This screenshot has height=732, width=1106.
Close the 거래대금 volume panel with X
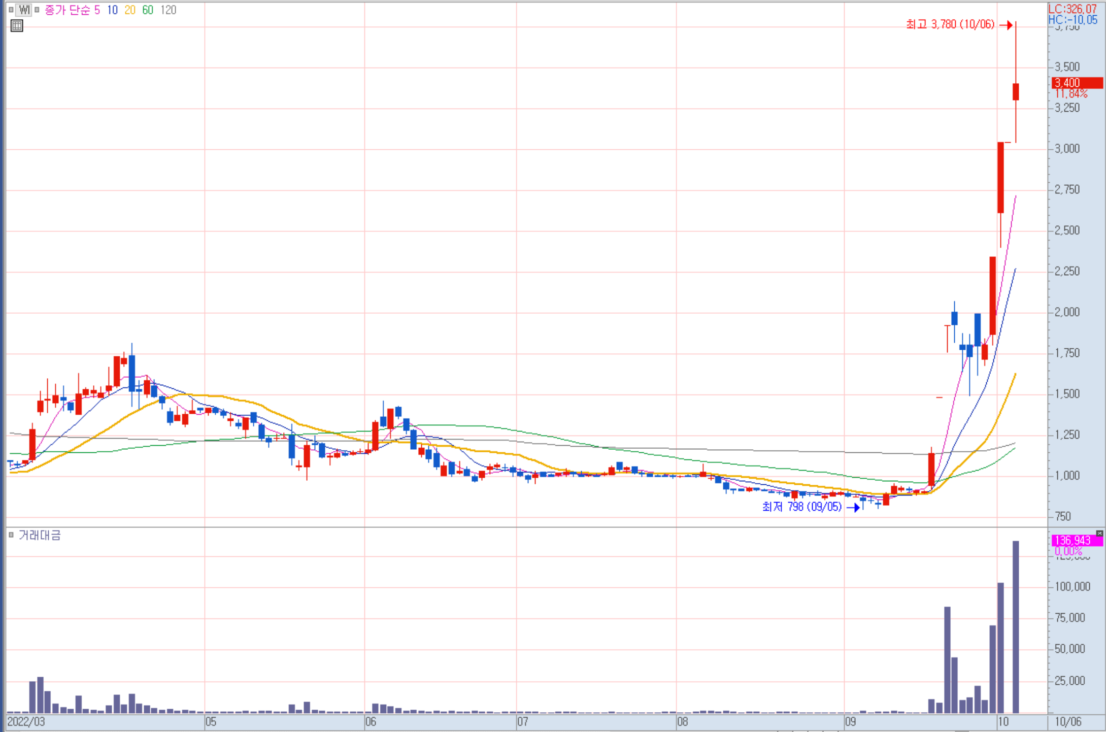click(1099, 533)
